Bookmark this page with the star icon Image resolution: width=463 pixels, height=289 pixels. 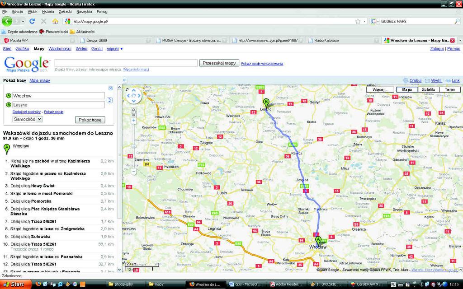tap(358, 21)
